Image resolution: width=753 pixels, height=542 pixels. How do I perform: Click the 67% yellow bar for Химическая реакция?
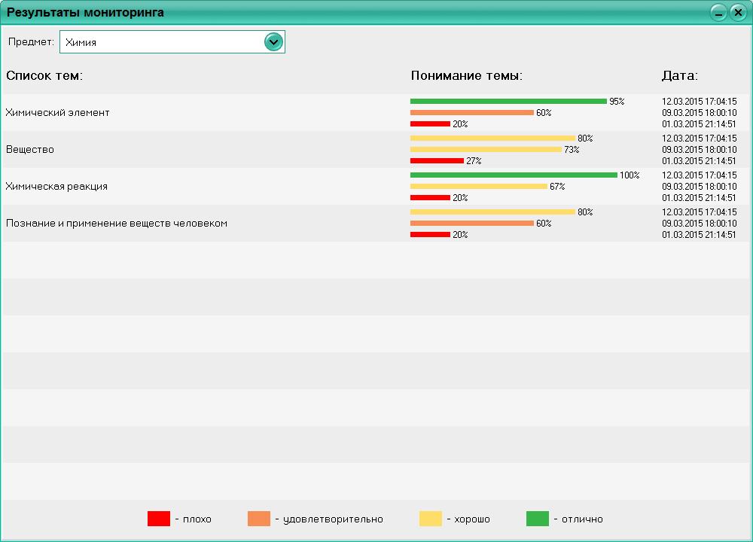[479, 186]
